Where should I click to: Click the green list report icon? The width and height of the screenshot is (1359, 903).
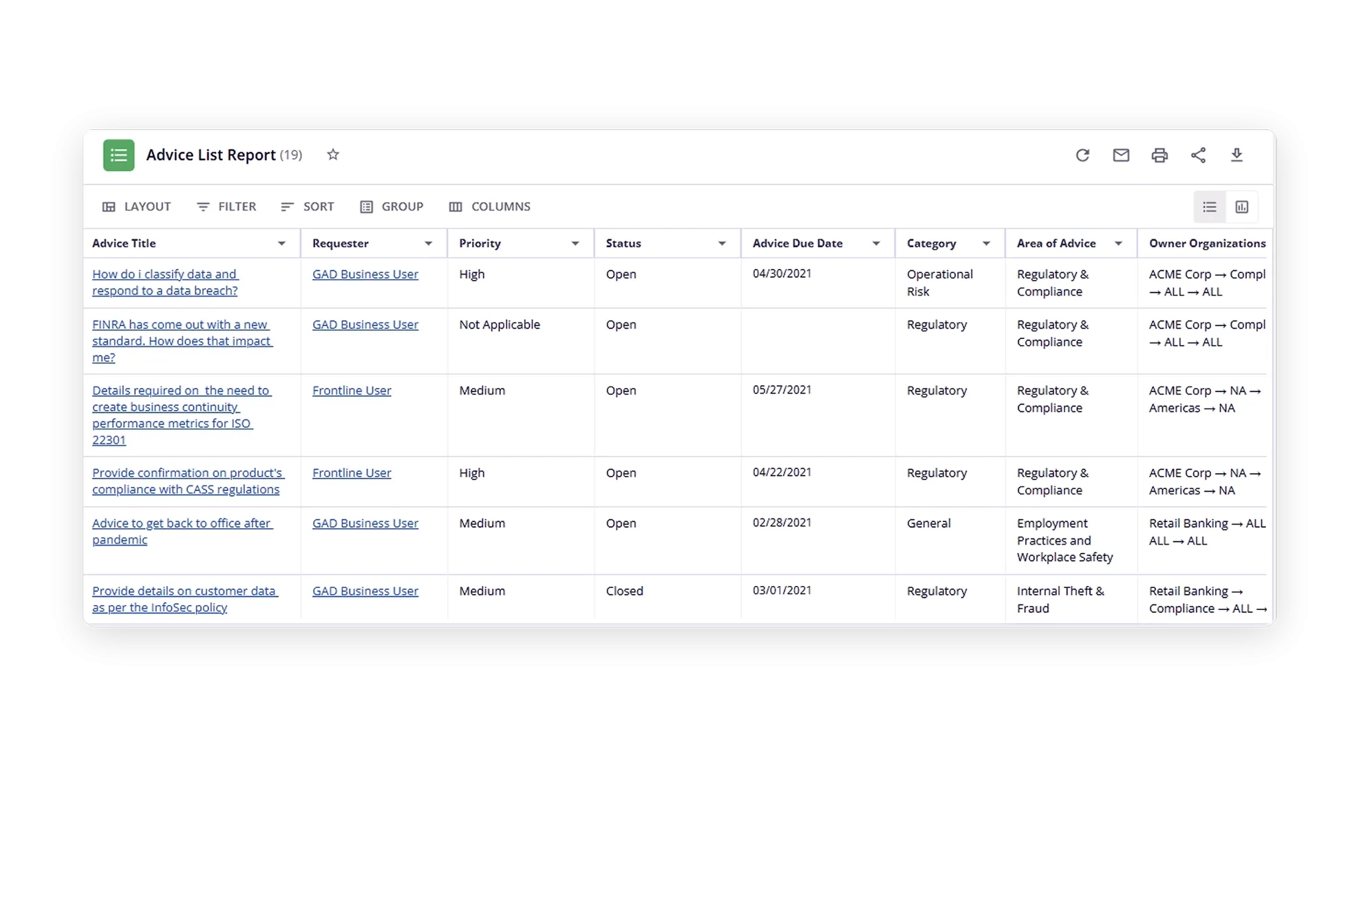coord(118,155)
